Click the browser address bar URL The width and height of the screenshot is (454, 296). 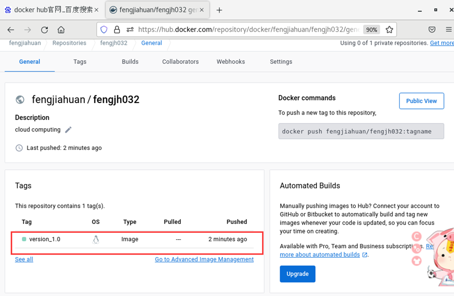click(249, 29)
